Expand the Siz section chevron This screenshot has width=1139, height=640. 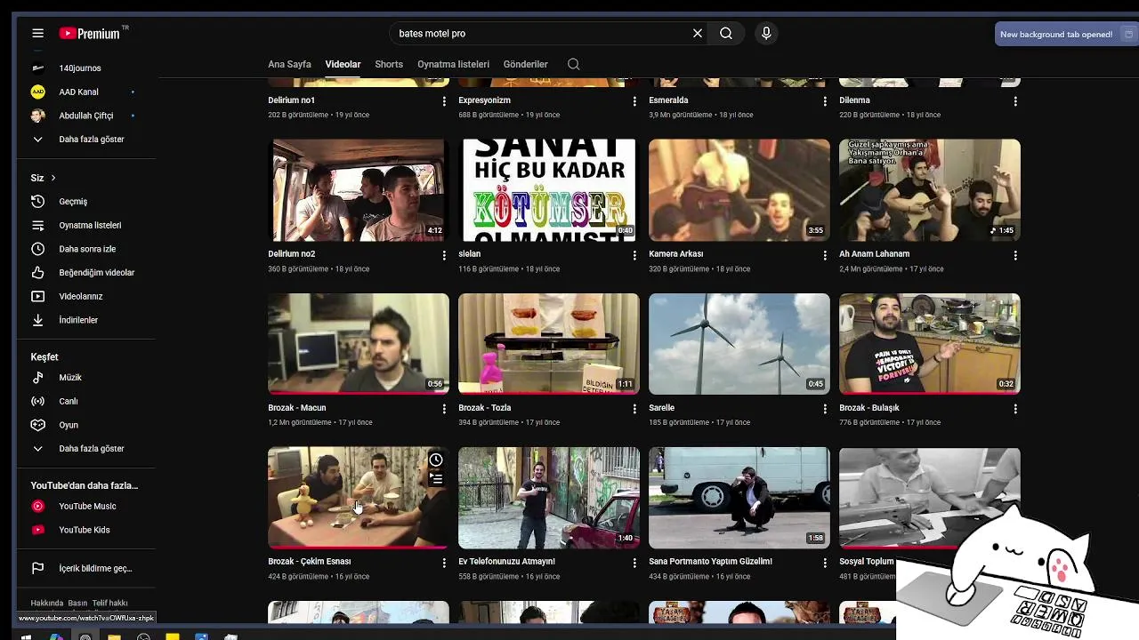[x=53, y=178]
